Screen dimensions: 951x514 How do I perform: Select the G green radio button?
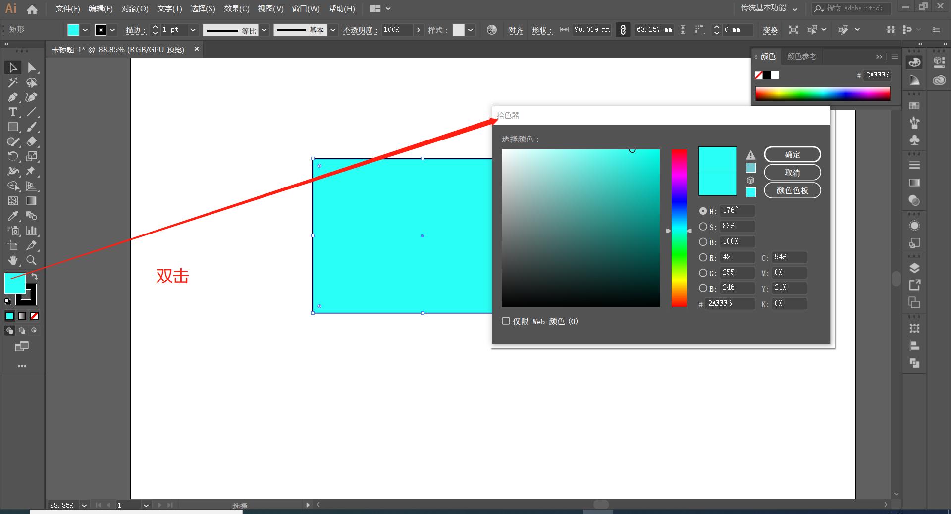coord(703,273)
